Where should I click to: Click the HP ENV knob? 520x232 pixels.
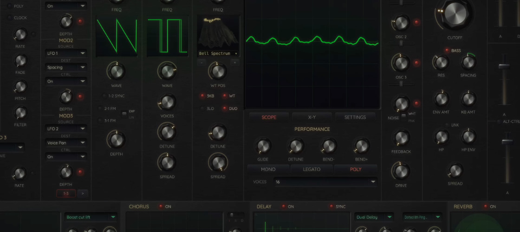(x=468, y=136)
